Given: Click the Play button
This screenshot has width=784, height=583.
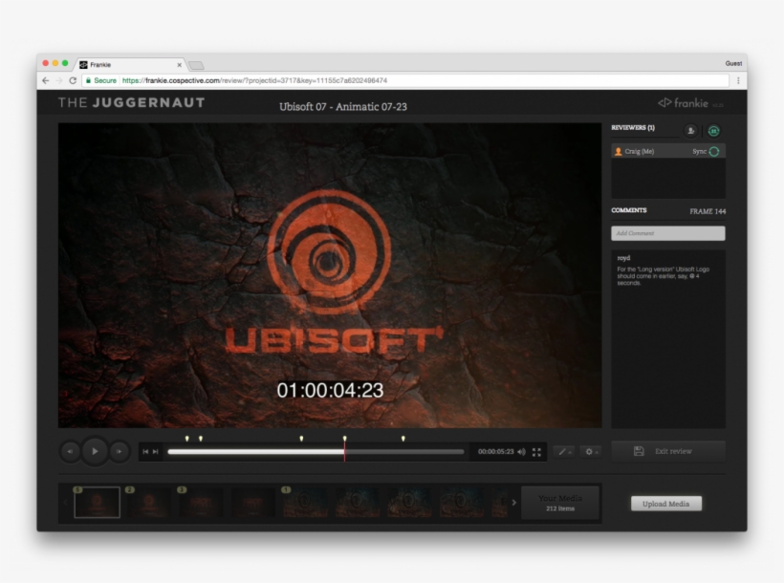Looking at the screenshot, I should [95, 451].
